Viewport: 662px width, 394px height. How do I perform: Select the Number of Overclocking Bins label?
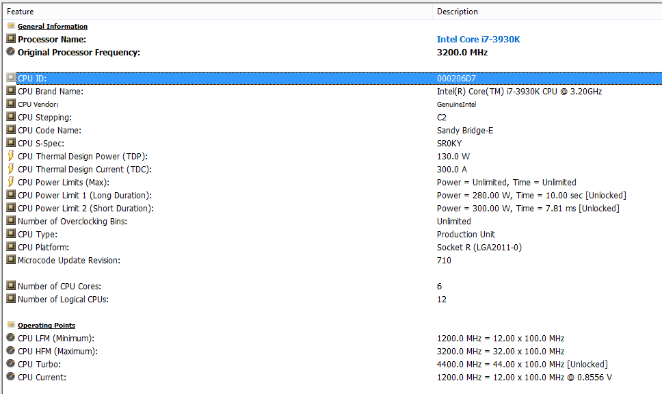click(72, 222)
